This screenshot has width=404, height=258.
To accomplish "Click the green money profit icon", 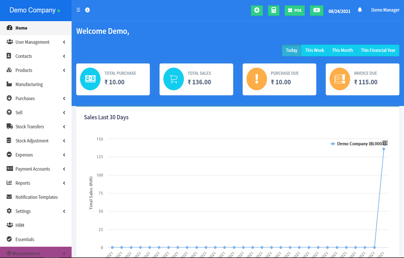I will point(316,10).
